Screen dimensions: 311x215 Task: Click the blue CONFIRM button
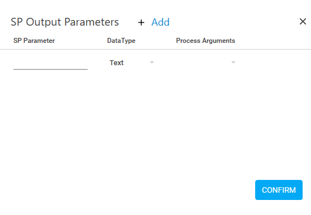279,190
